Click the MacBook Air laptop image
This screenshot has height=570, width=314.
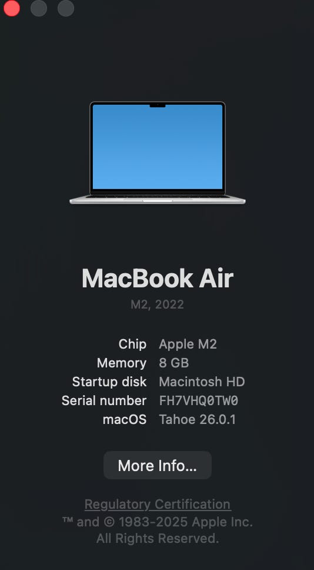tap(157, 153)
